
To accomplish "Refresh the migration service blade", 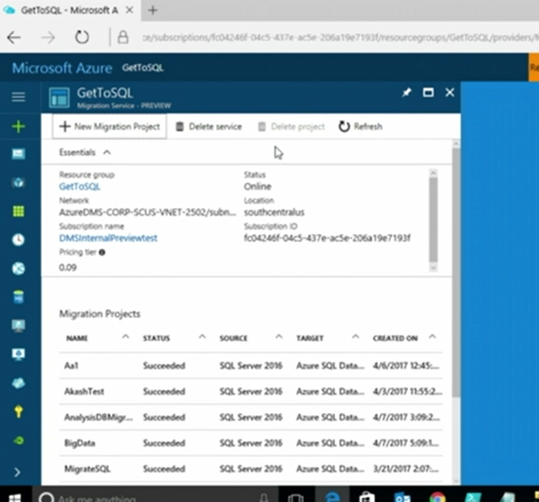I will click(360, 127).
